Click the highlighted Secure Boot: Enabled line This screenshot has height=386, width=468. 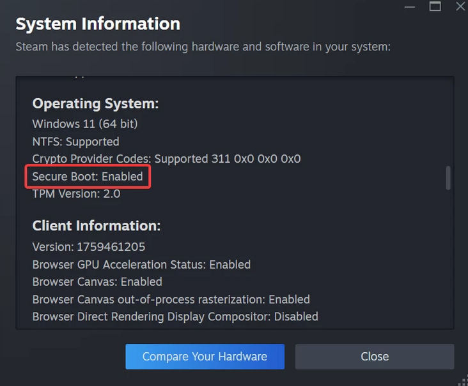pos(88,176)
